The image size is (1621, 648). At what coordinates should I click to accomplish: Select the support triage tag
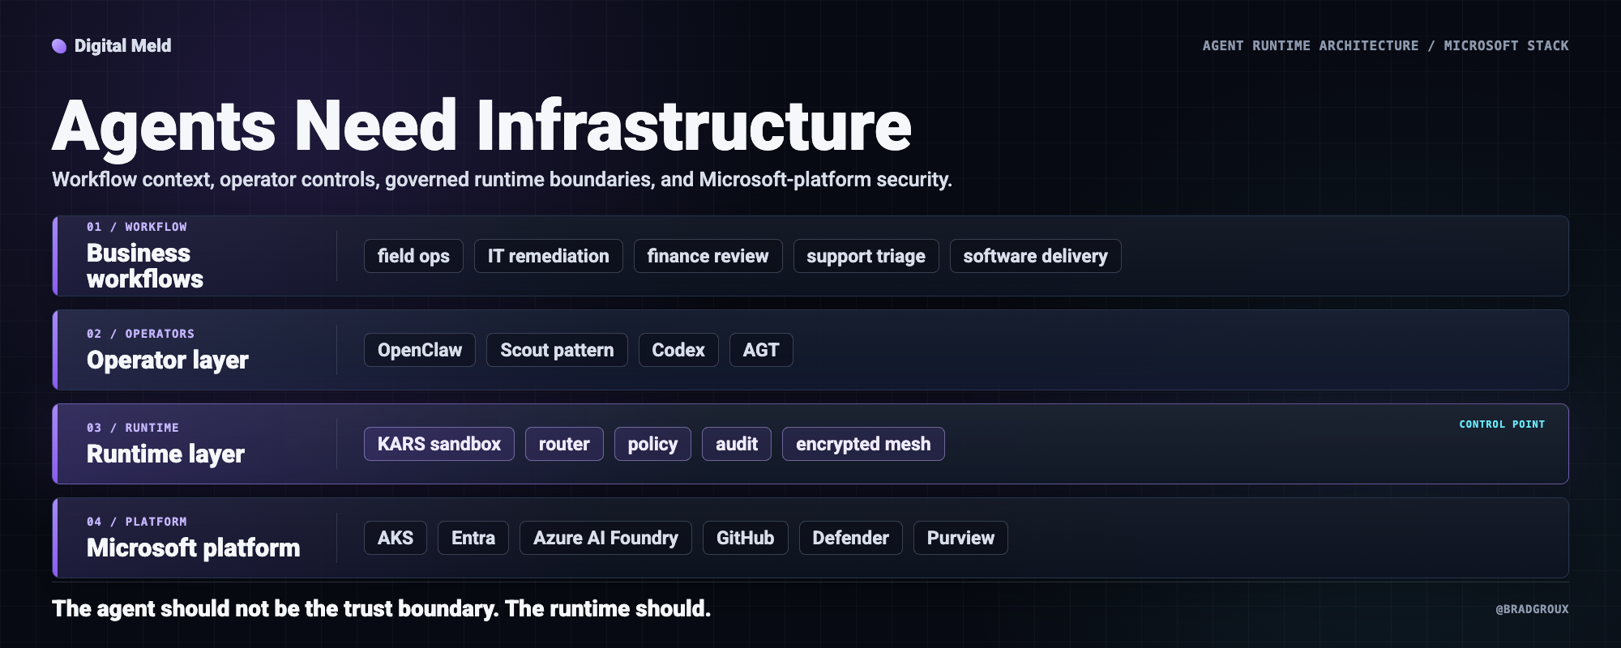tap(866, 256)
